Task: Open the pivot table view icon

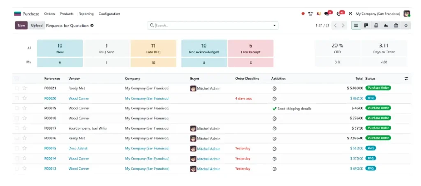Action: (376, 26)
